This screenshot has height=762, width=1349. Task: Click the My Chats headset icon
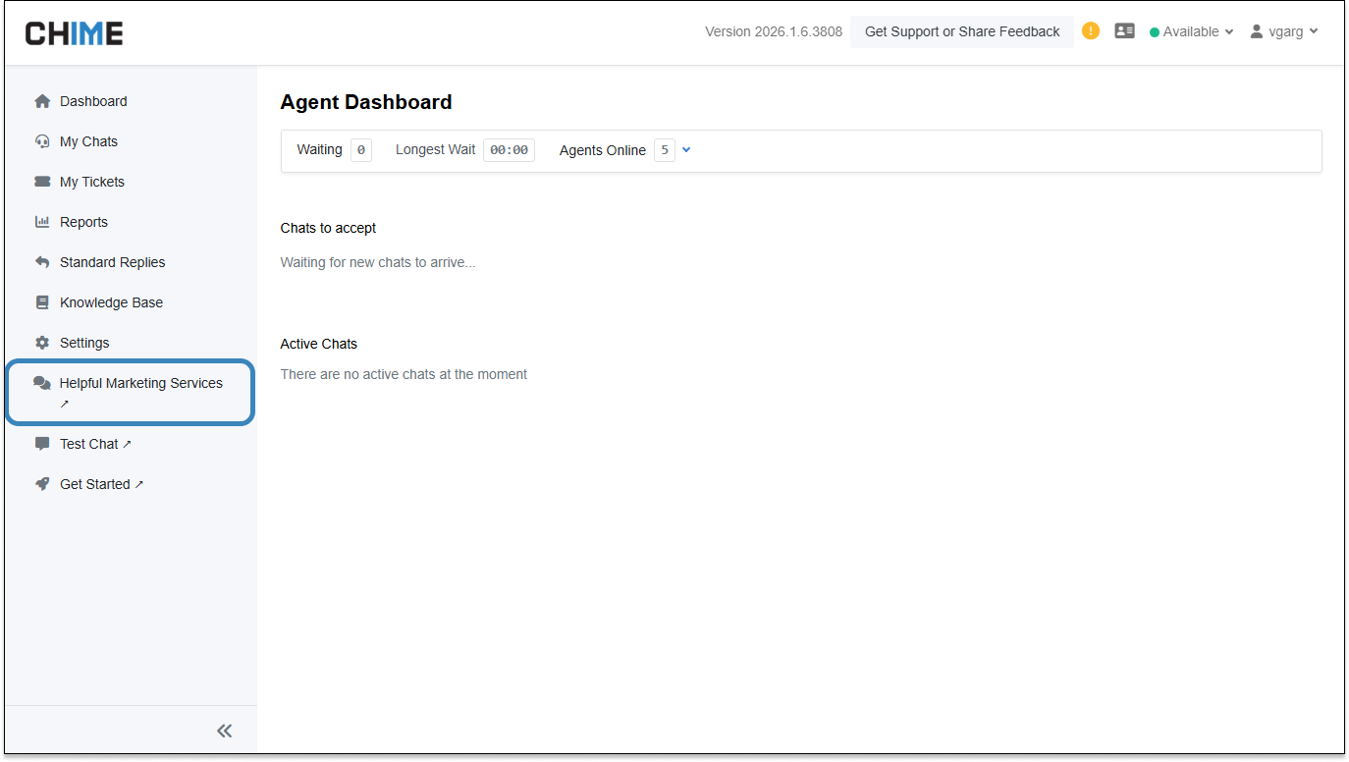click(42, 141)
